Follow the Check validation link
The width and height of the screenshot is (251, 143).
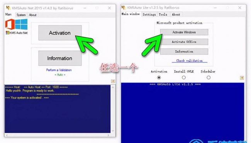coord(190,61)
